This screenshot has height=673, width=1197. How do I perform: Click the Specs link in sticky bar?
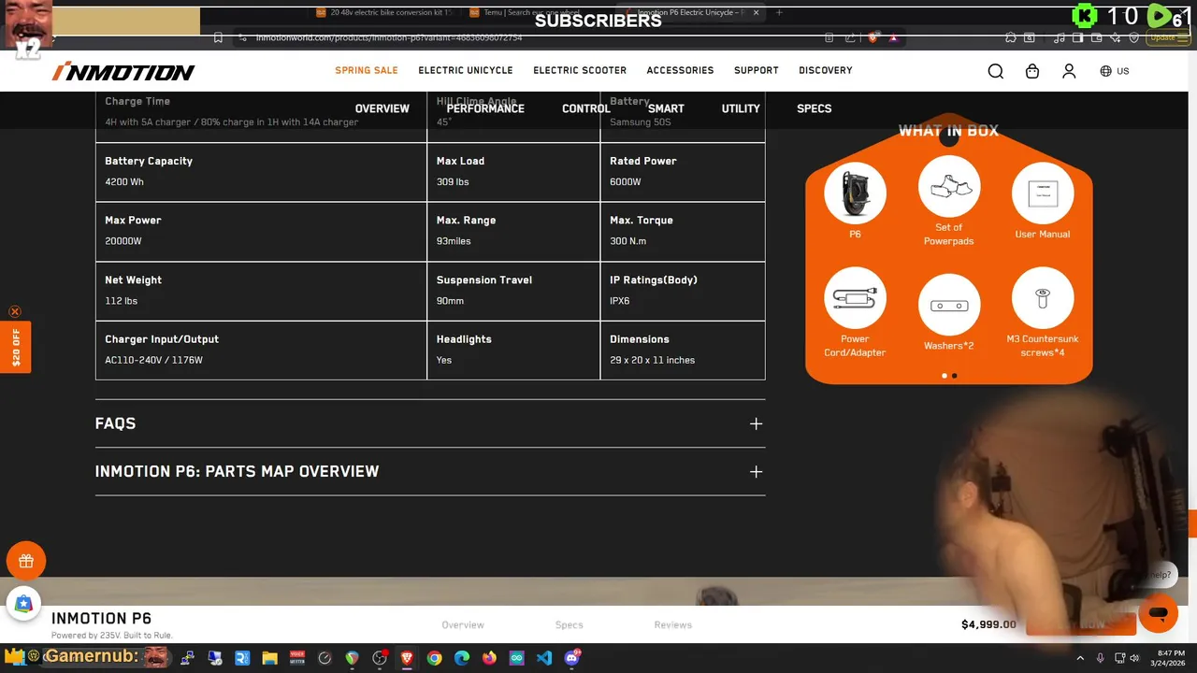pyautogui.click(x=569, y=624)
